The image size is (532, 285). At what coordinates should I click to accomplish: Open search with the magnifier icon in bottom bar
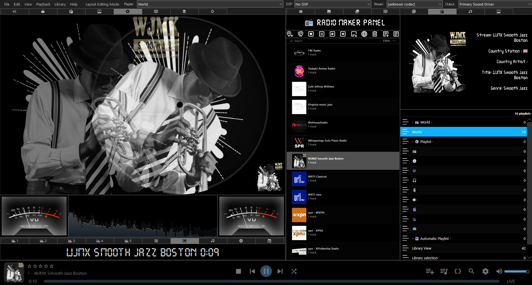point(471,271)
